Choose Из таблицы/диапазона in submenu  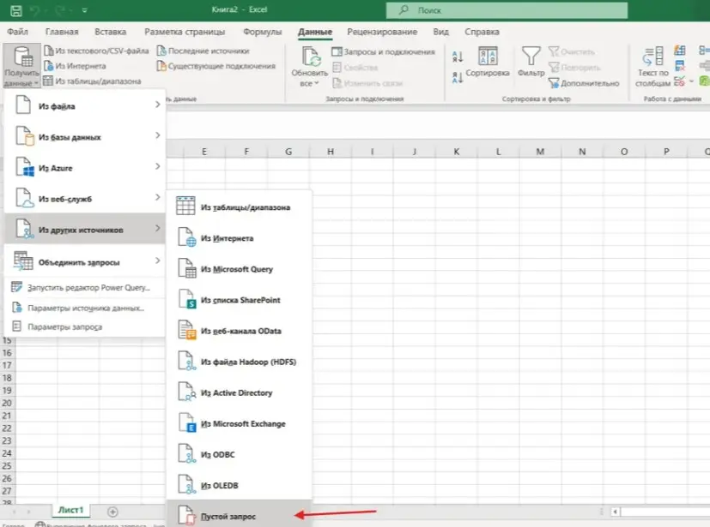point(239,207)
